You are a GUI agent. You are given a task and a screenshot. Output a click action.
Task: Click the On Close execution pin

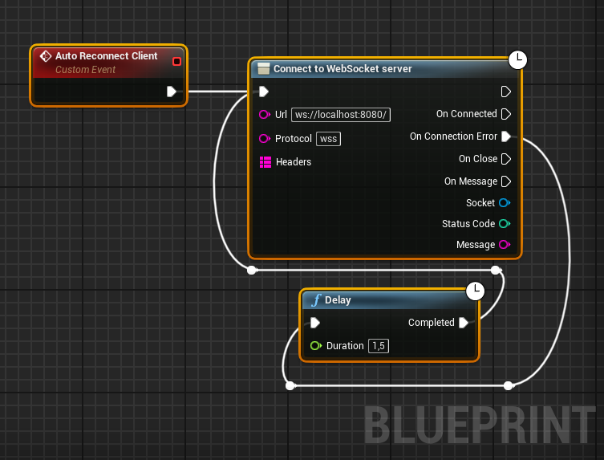[506, 159]
